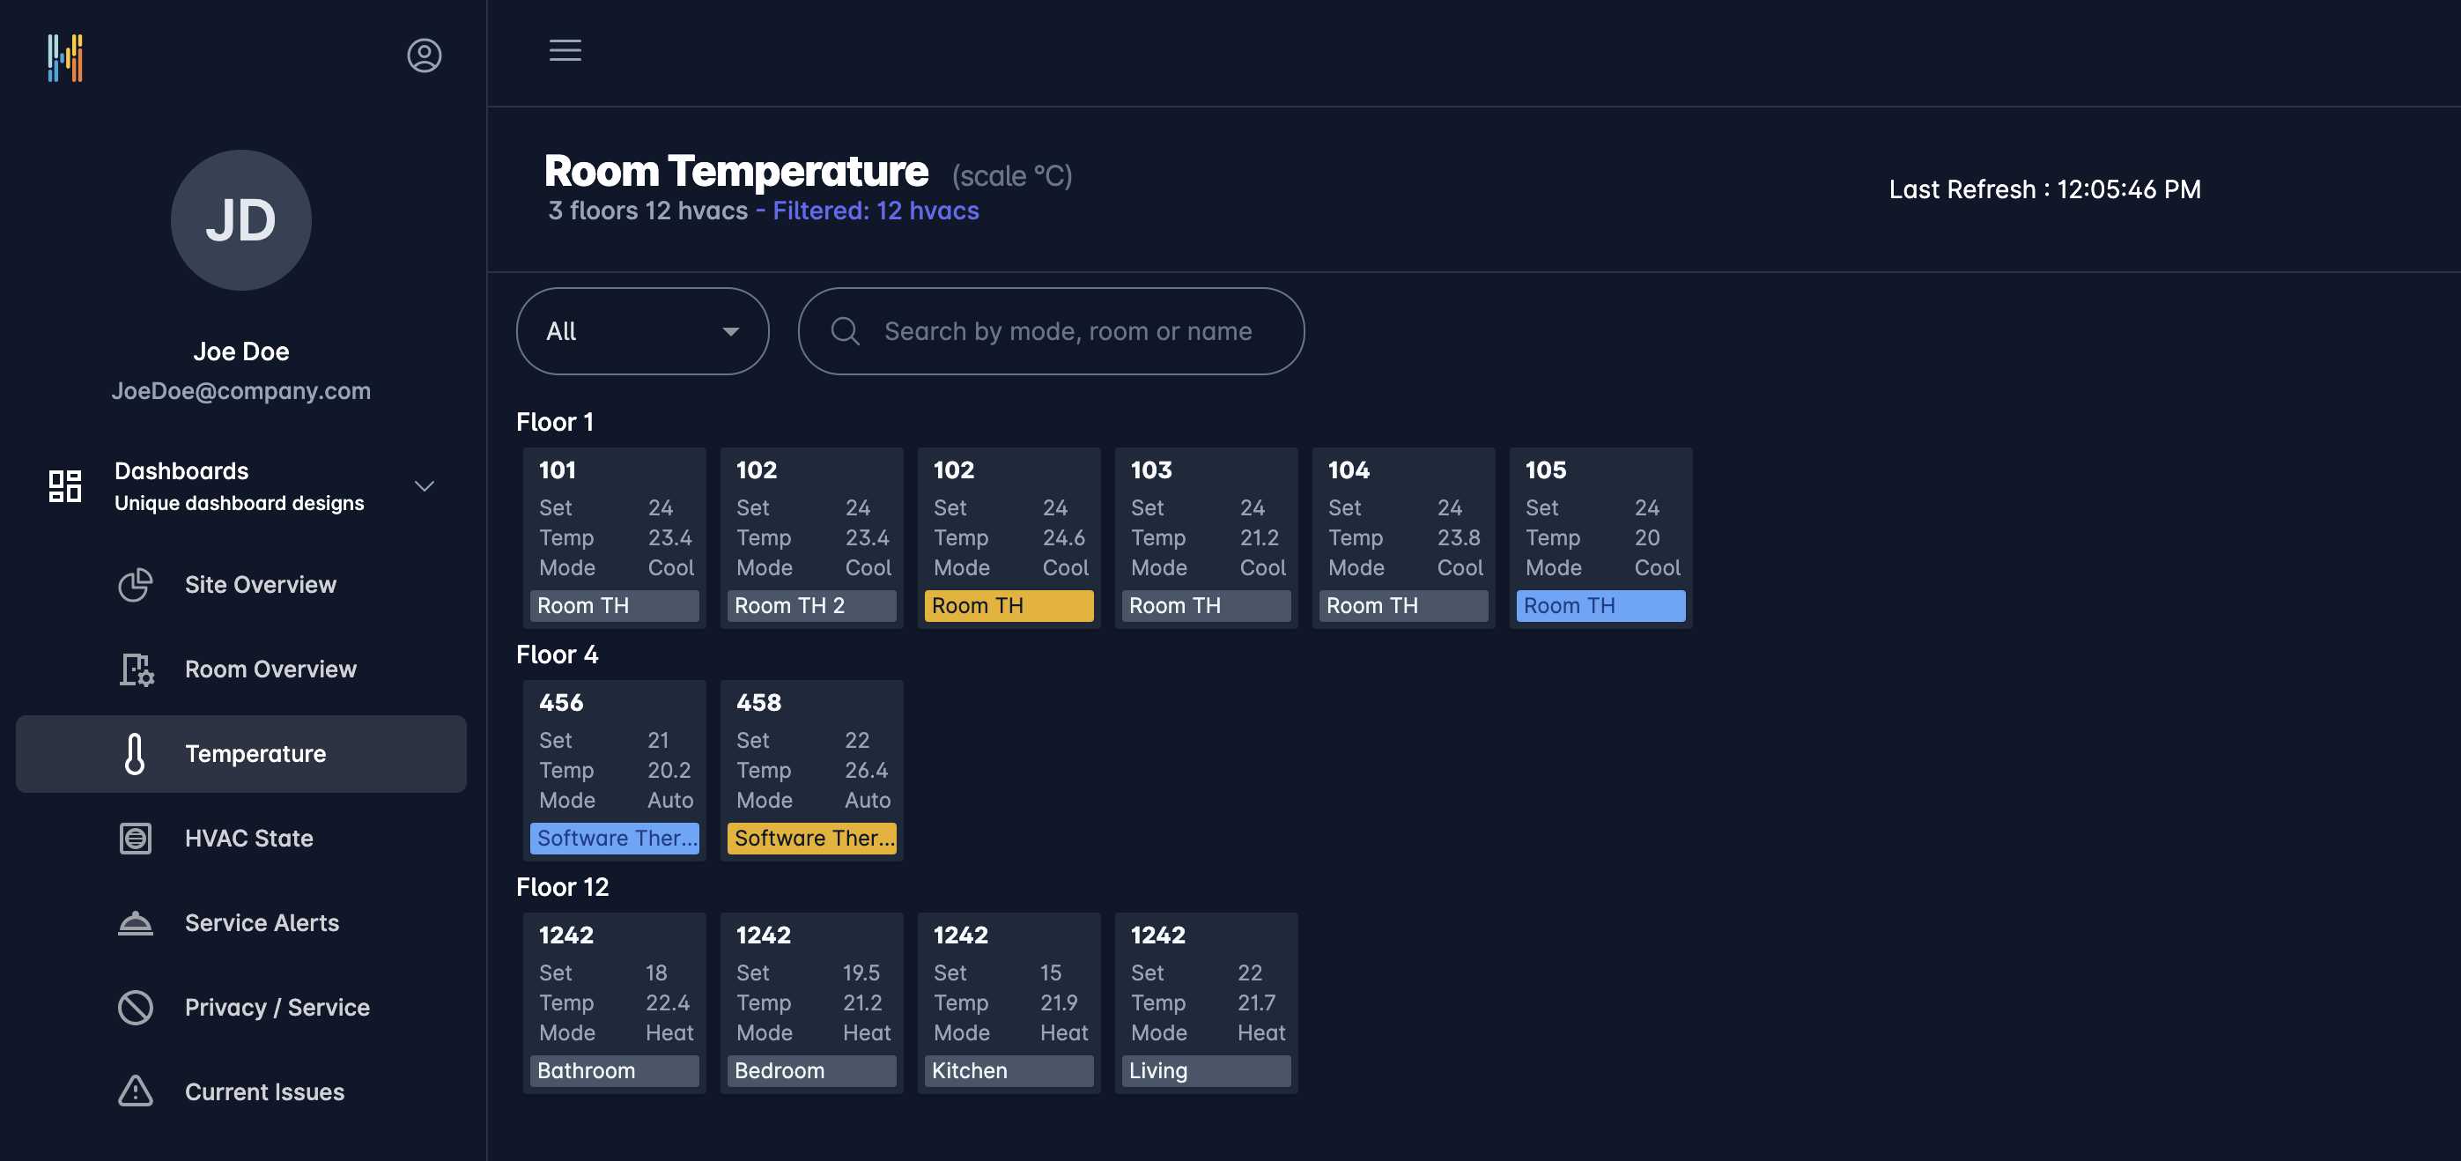This screenshot has height=1161, width=2461.
Task: Open the HVAC State panel
Action: 248,838
